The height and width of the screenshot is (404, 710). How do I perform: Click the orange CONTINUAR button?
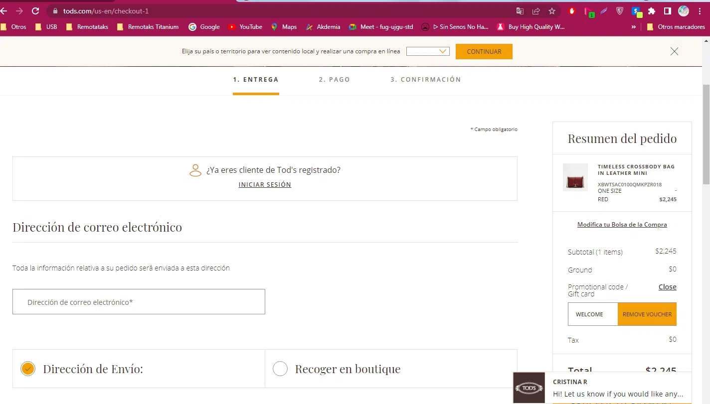point(484,51)
